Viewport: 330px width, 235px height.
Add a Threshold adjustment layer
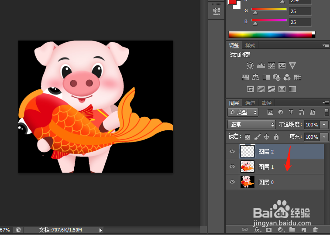271,89
